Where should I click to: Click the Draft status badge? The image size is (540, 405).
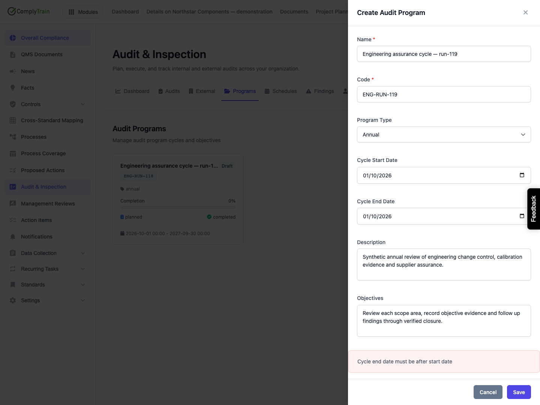click(227, 166)
